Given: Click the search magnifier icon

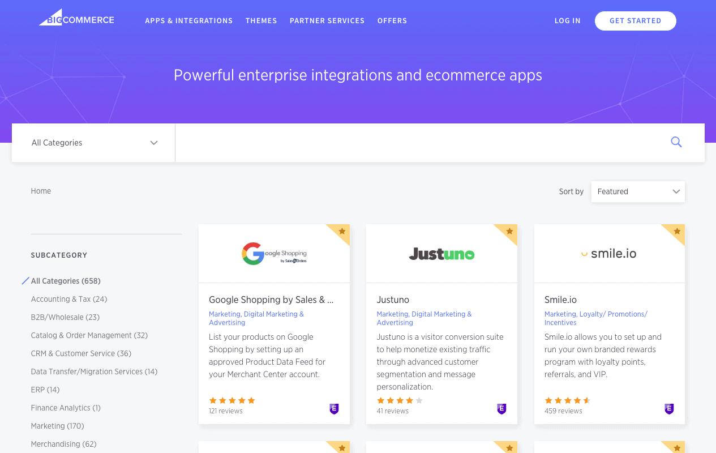Looking at the screenshot, I should coord(676,142).
